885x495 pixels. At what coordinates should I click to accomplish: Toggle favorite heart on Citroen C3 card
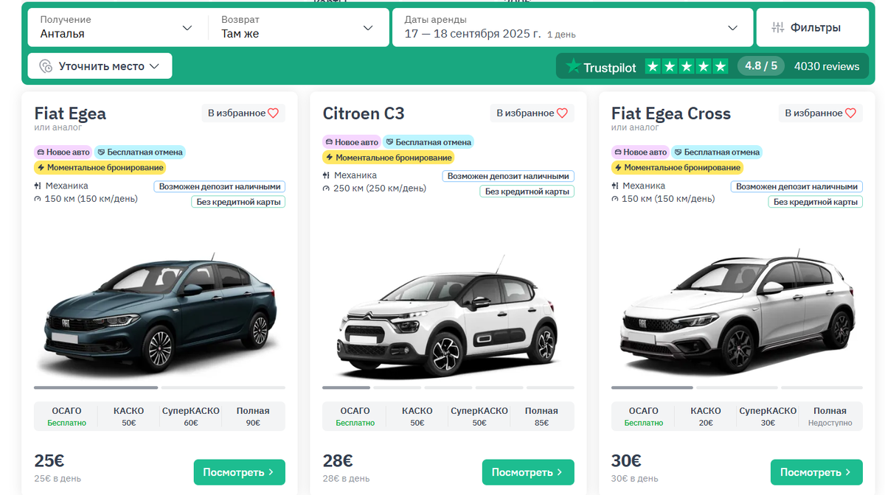563,113
